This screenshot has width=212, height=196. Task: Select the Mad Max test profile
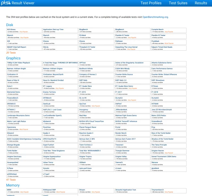coord(96,116)
